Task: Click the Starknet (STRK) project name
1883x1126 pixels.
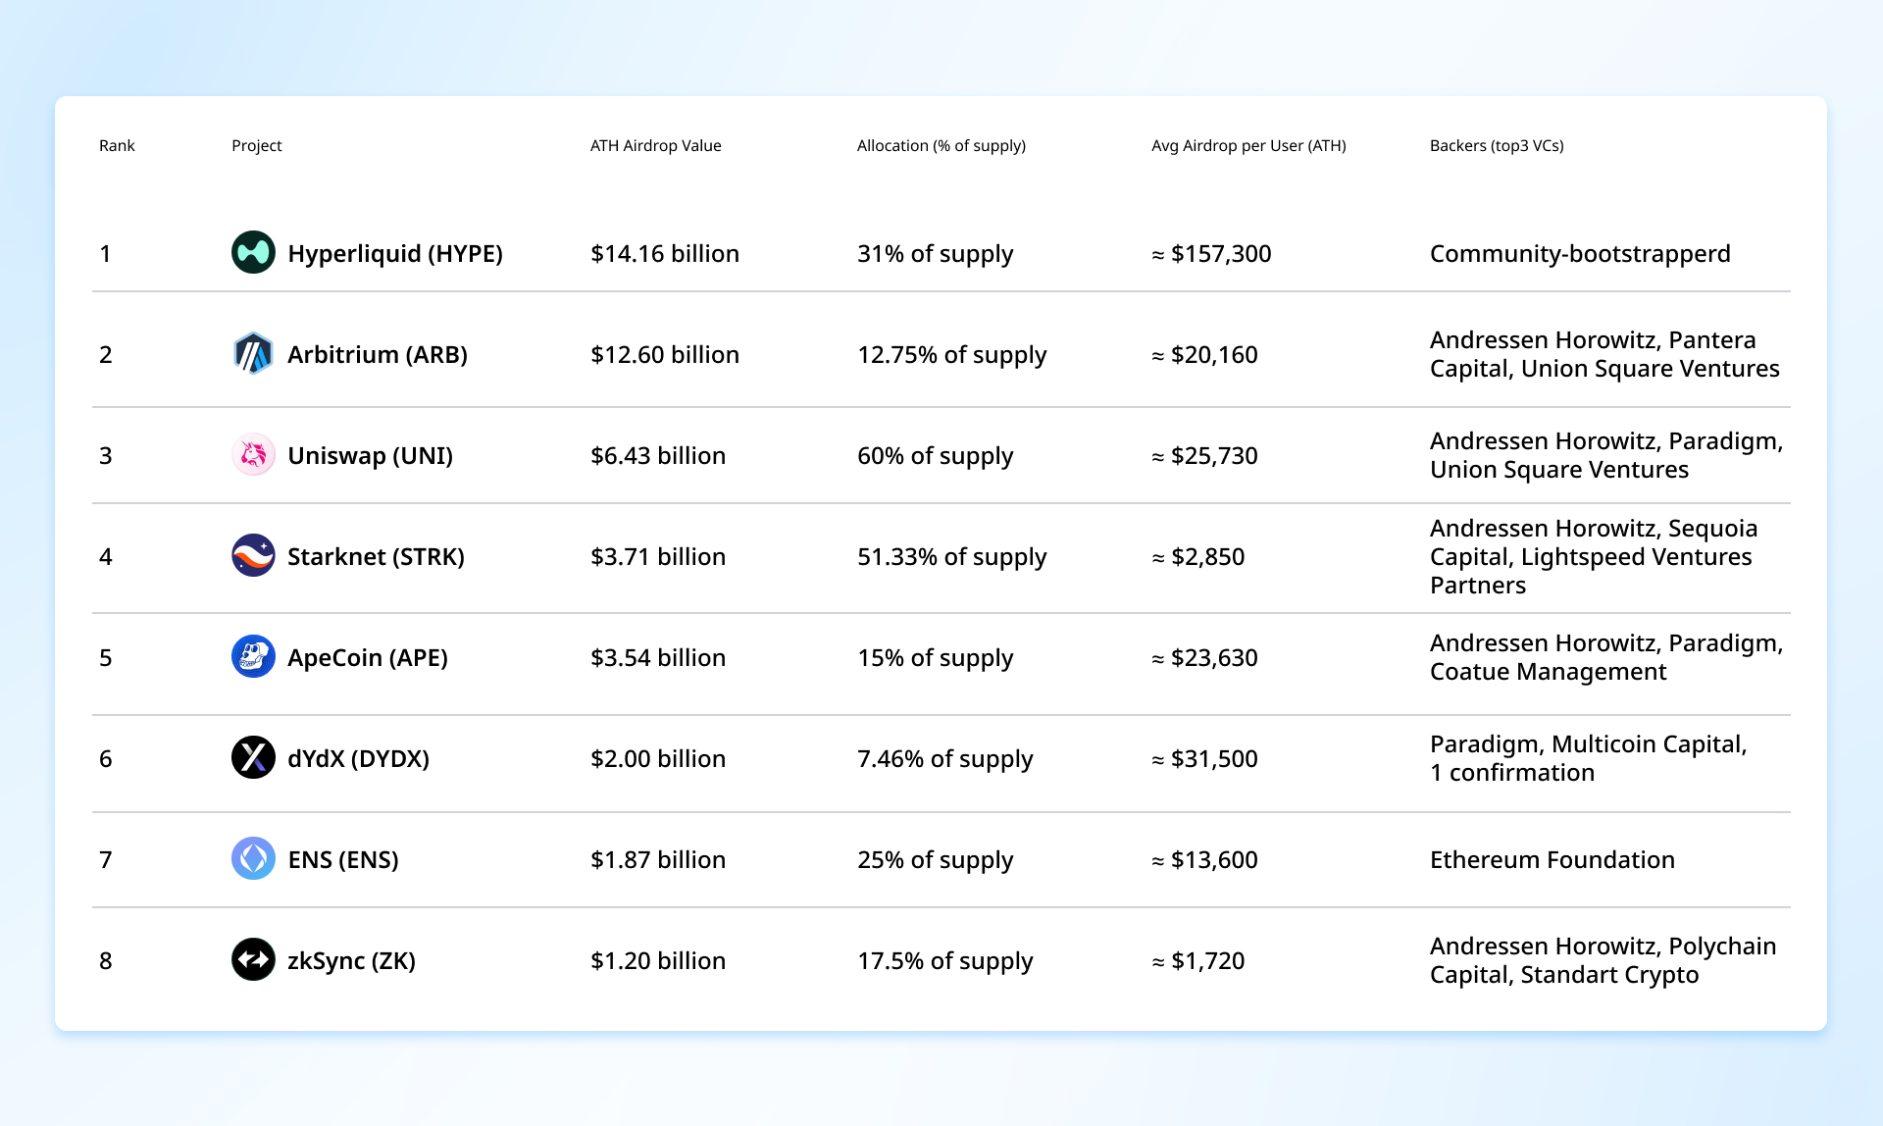Action: (x=376, y=557)
